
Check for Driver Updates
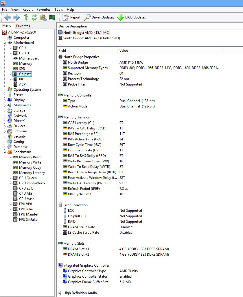click(99, 17)
